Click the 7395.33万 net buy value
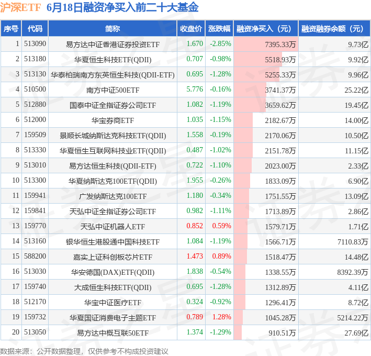This screenshot has height=356, width=371. (280, 44)
